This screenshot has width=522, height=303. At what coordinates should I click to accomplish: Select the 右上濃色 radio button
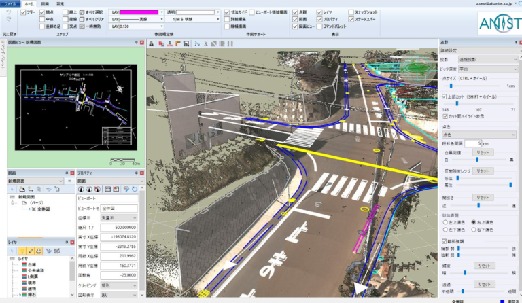pos(474,222)
